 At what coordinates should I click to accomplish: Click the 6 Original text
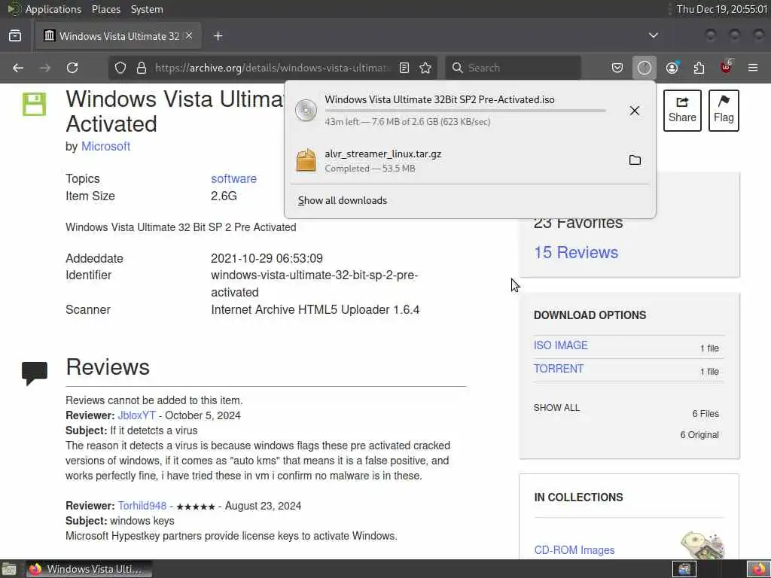point(699,435)
